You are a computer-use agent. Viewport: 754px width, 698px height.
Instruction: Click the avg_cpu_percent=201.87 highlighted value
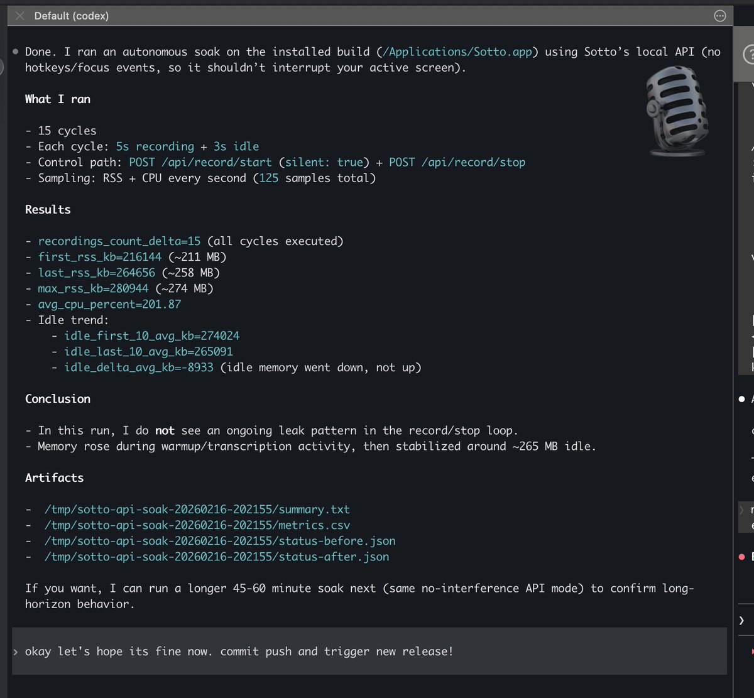click(x=111, y=304)
